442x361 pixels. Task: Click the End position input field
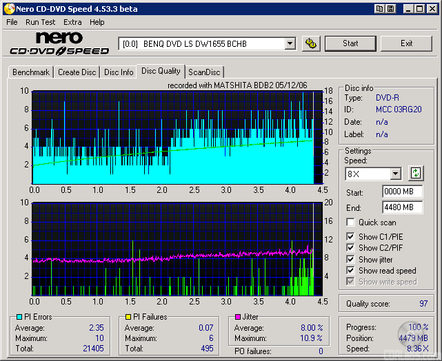click(x=402, y=207)
